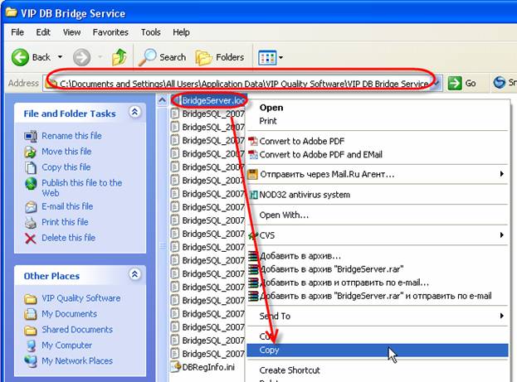Open the VIP Quality Software link
The image size is (517, 382).
pos(80,298)
